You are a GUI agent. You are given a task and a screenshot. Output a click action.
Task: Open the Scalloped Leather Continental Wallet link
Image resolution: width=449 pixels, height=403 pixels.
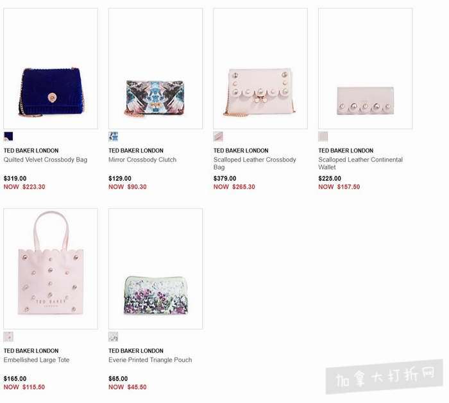[360, 163]
